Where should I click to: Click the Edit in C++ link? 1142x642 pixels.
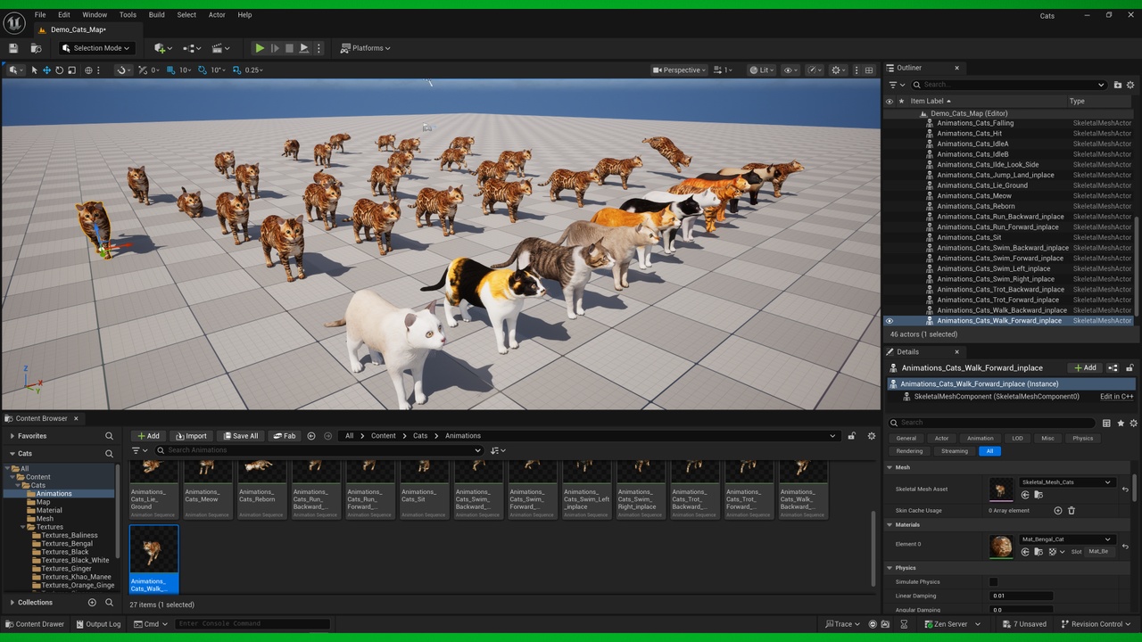tap(1117, 397)
